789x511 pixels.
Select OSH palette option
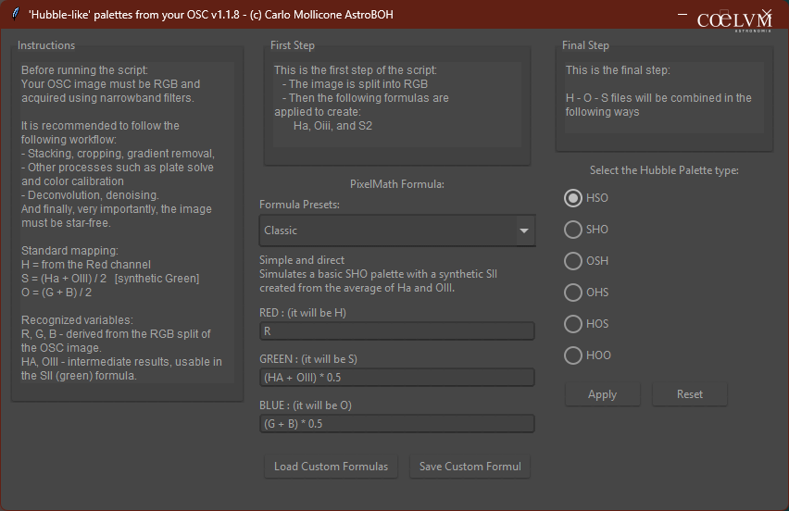tap(573, 261)
